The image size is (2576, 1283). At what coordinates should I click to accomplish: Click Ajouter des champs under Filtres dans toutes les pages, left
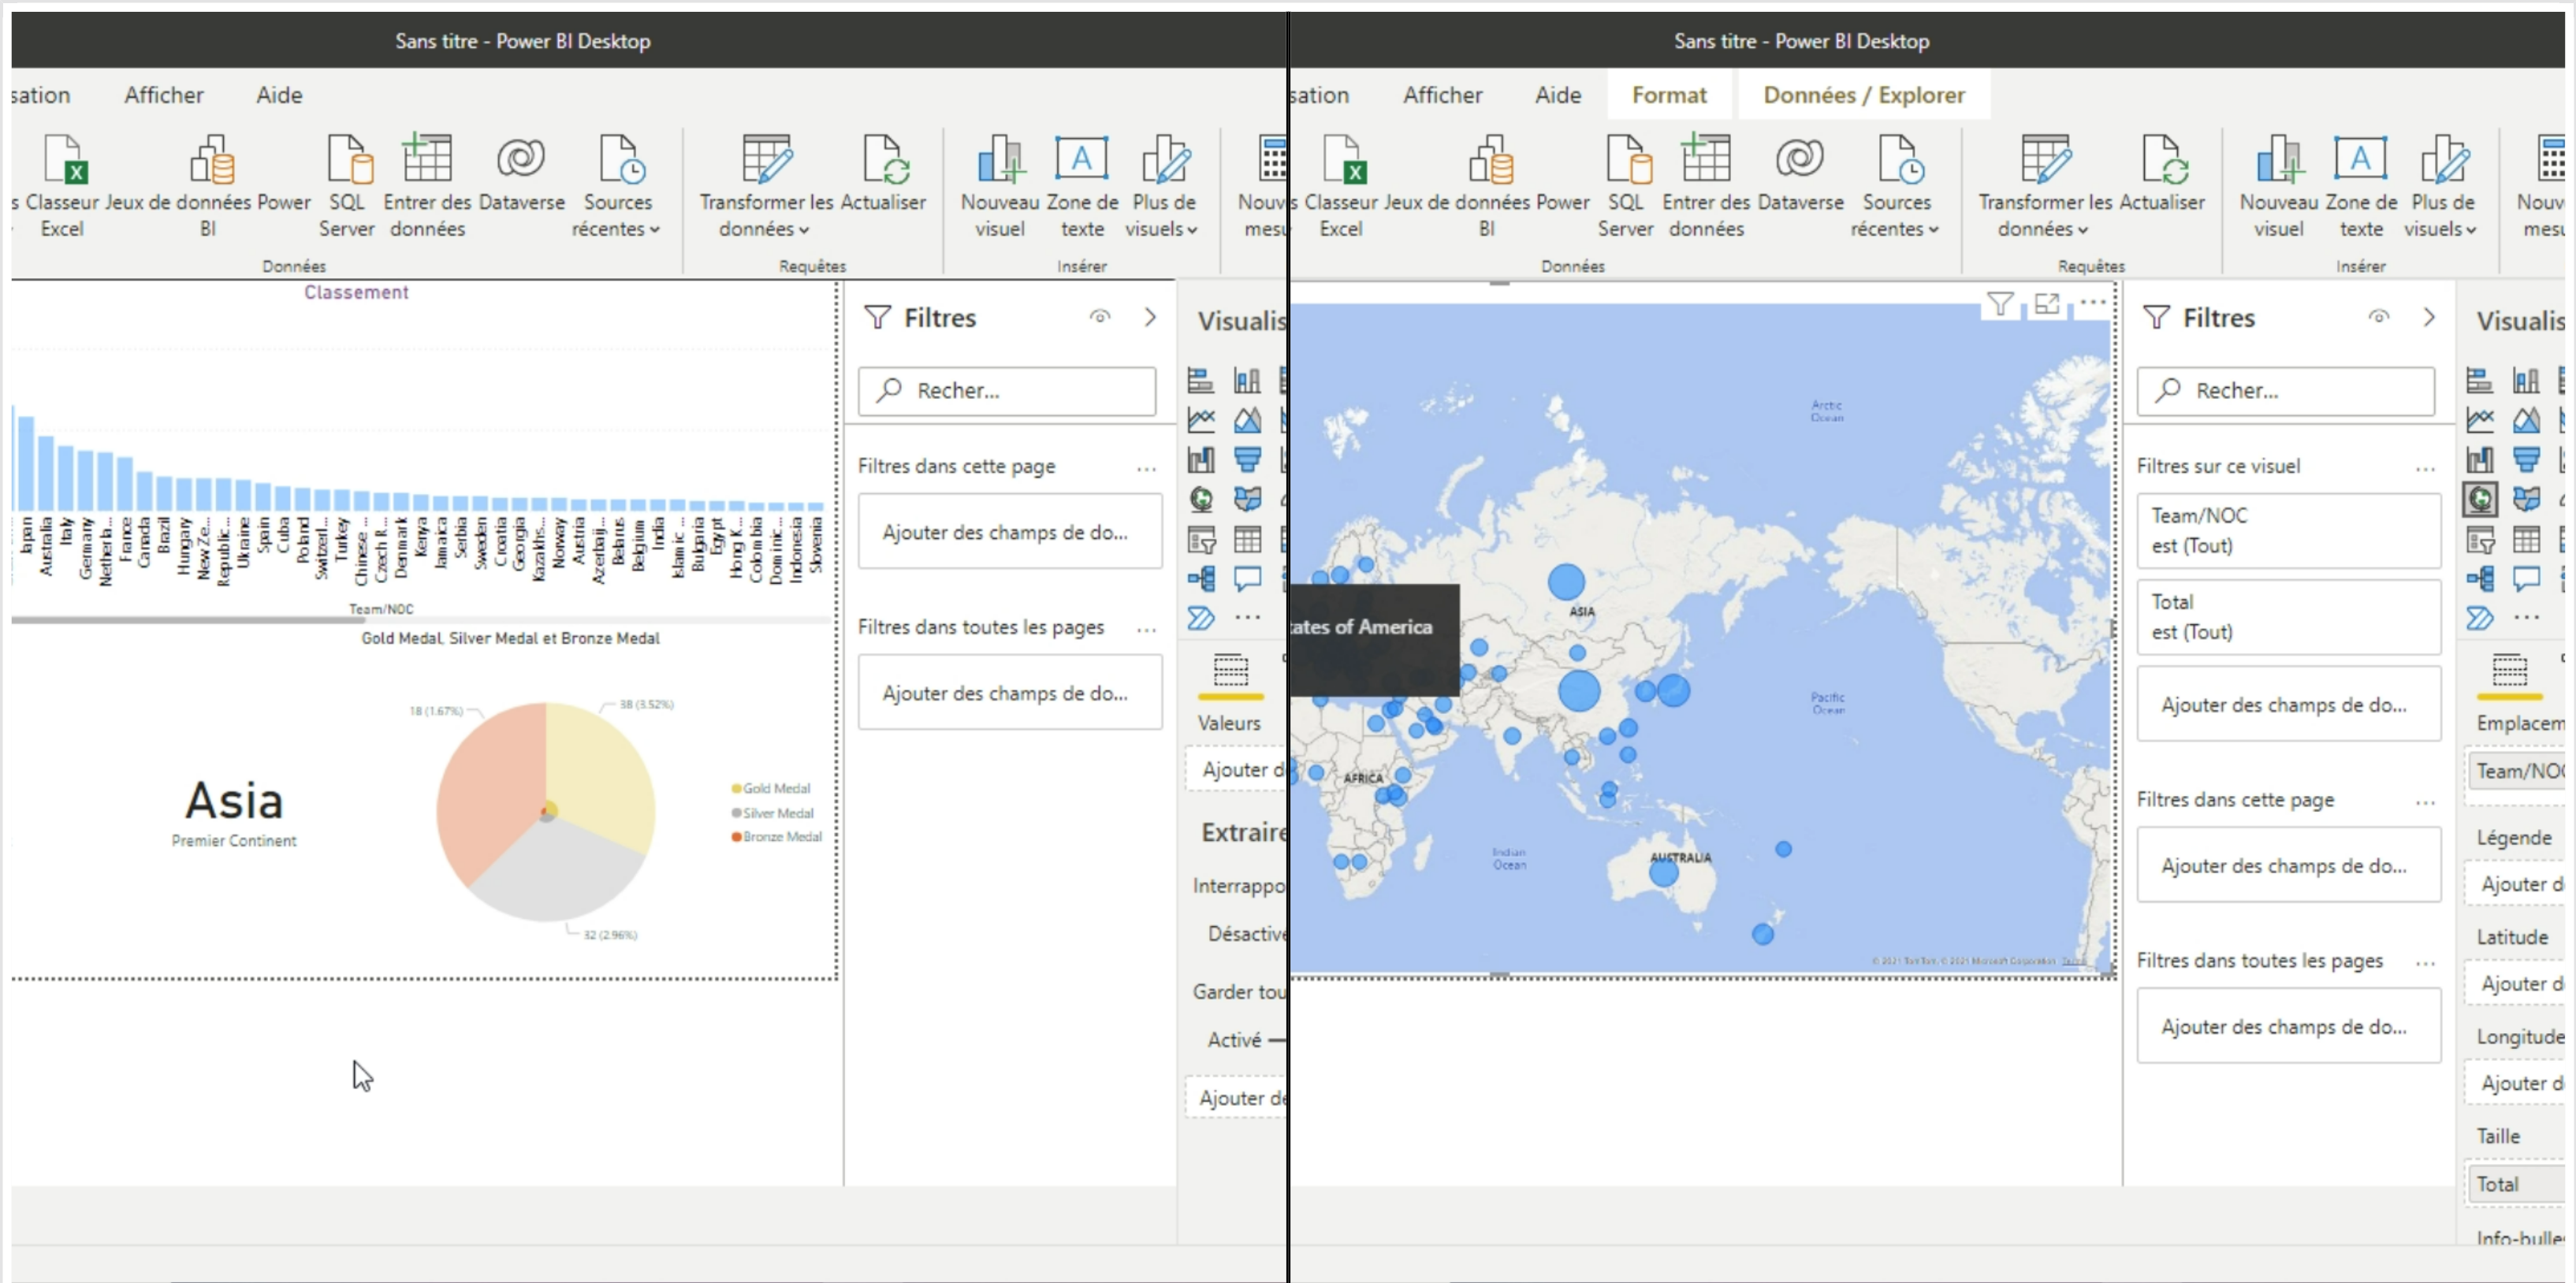tap(1009, 692)
